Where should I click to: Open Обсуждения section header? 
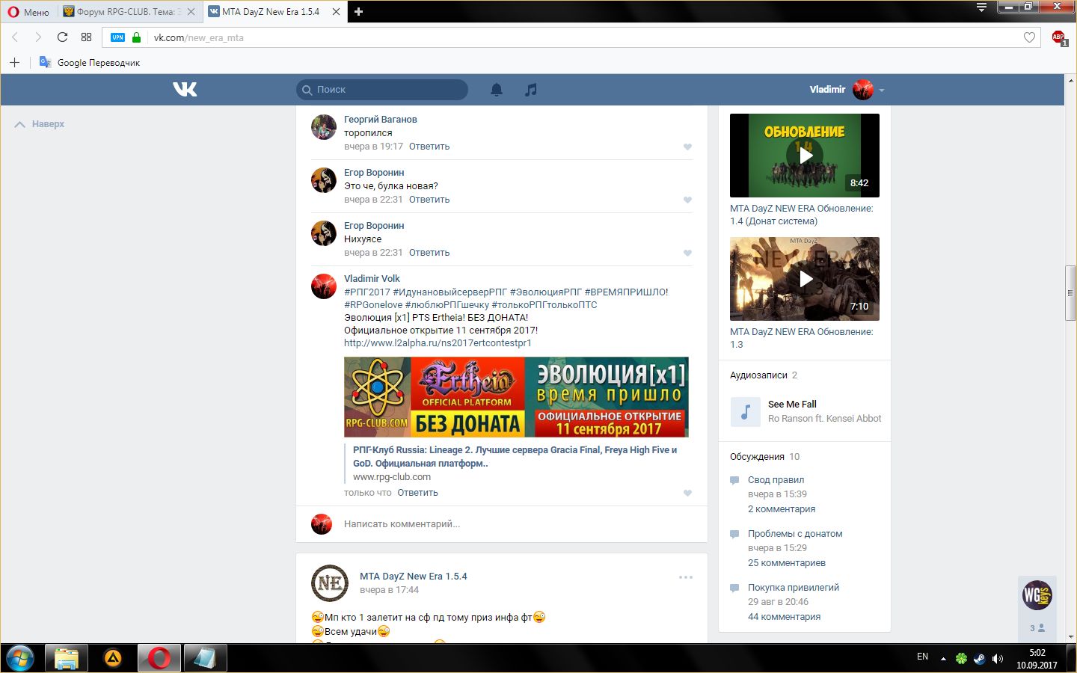point(757,457)
